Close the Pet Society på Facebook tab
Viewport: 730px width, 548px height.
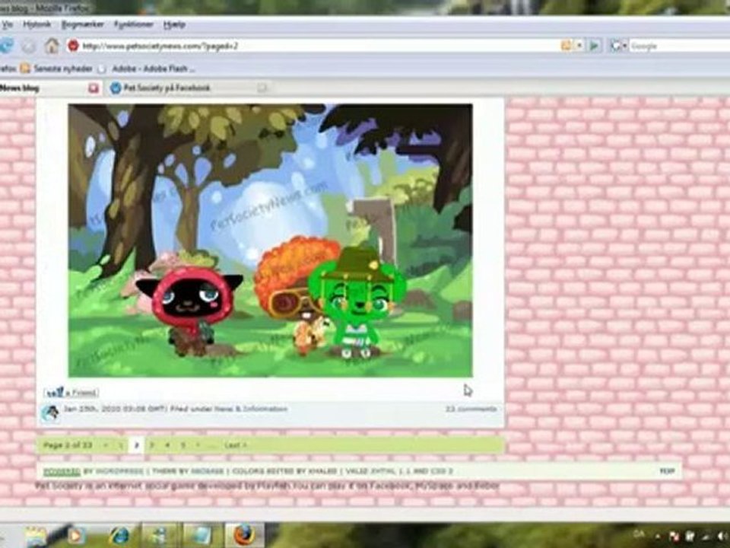click(x=262, y=88)
